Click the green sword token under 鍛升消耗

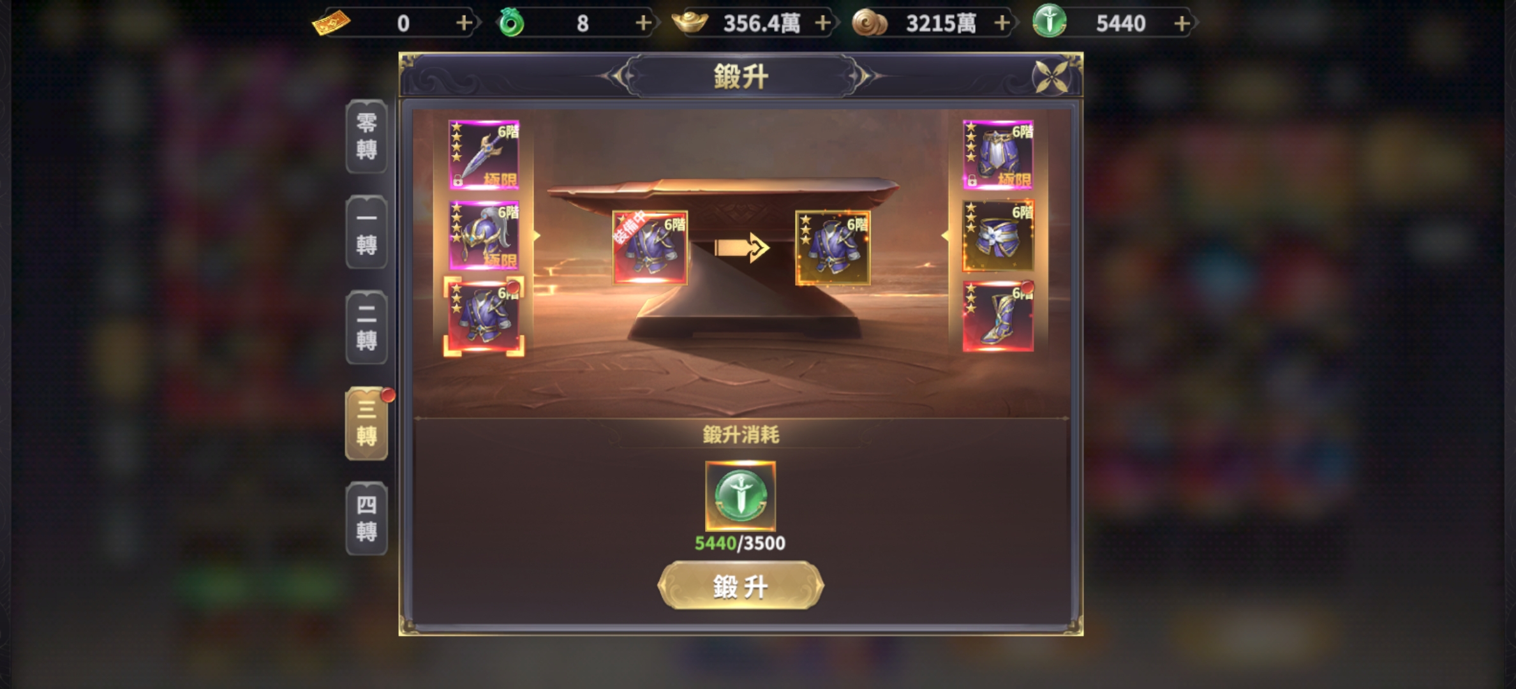tap(740, 496)
